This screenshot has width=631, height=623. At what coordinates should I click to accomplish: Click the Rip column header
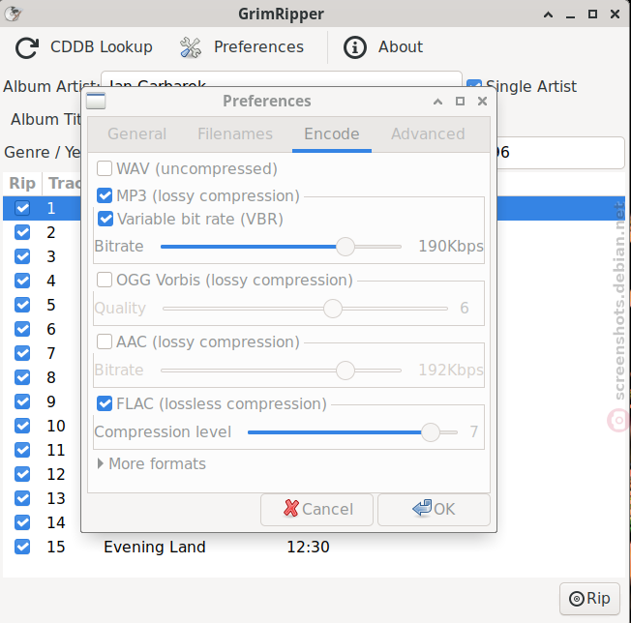(22, 183)
